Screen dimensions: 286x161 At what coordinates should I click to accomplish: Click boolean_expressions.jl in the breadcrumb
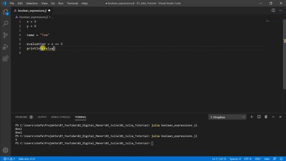tap(34, 17)
